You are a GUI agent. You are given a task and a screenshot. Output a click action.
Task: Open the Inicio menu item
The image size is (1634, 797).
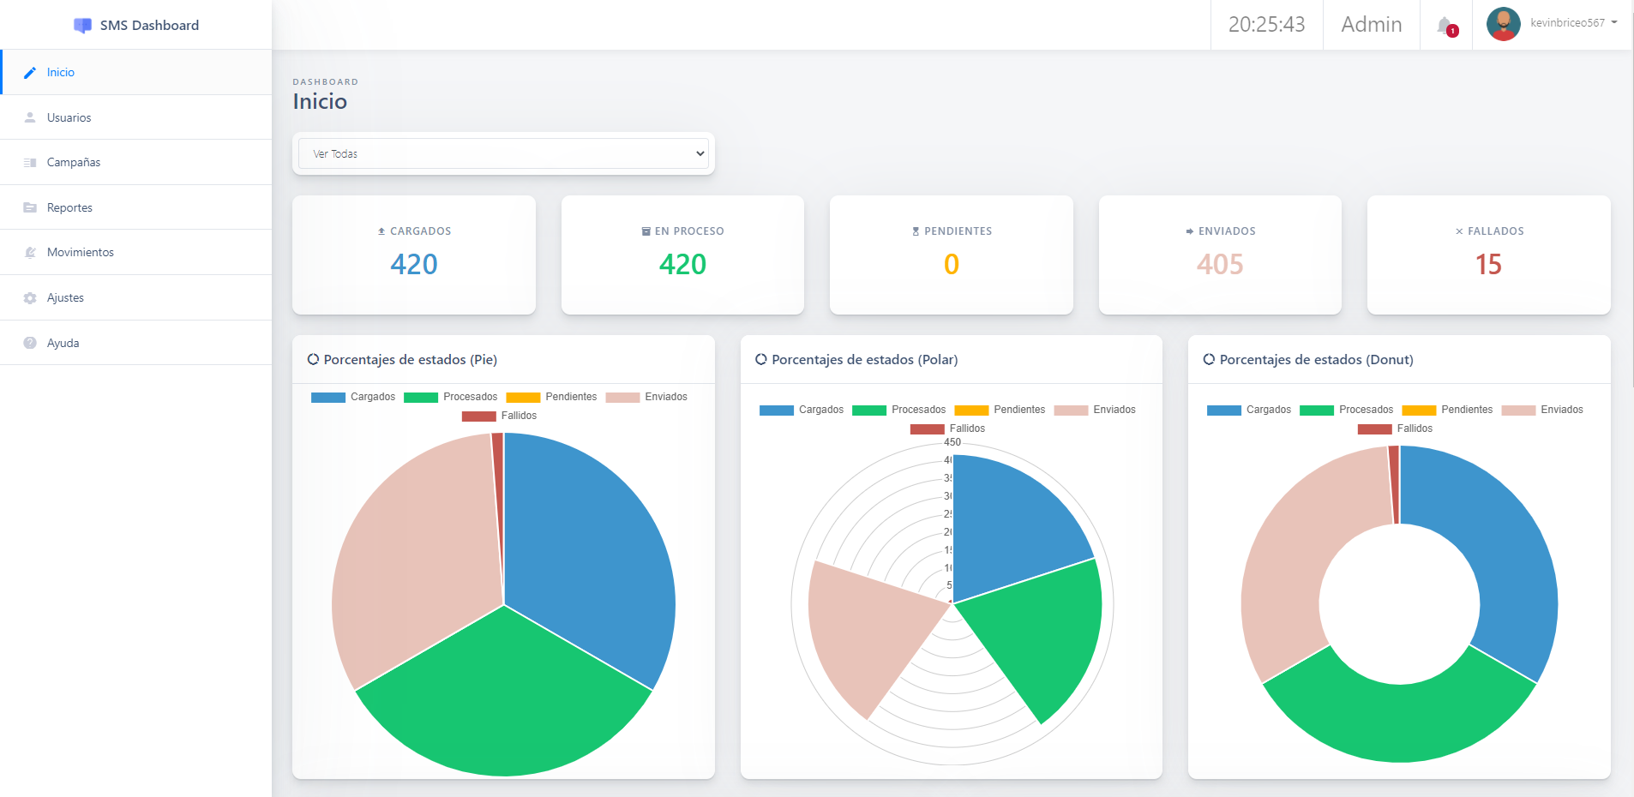[x=136, y=72]
